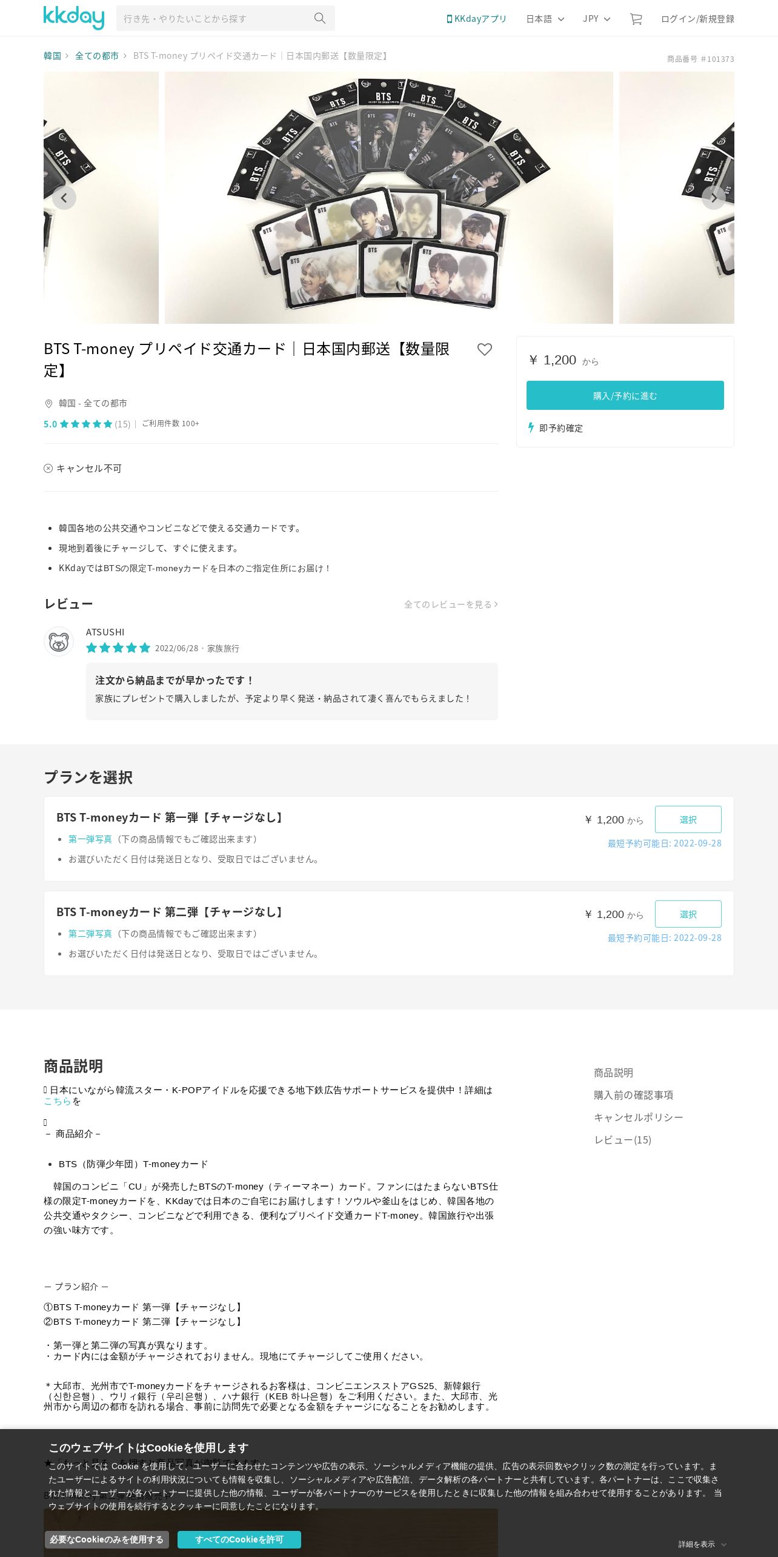Open the 日本語 language dropdown
This screenshot has width=778, height=1557.
pos(545,19)
